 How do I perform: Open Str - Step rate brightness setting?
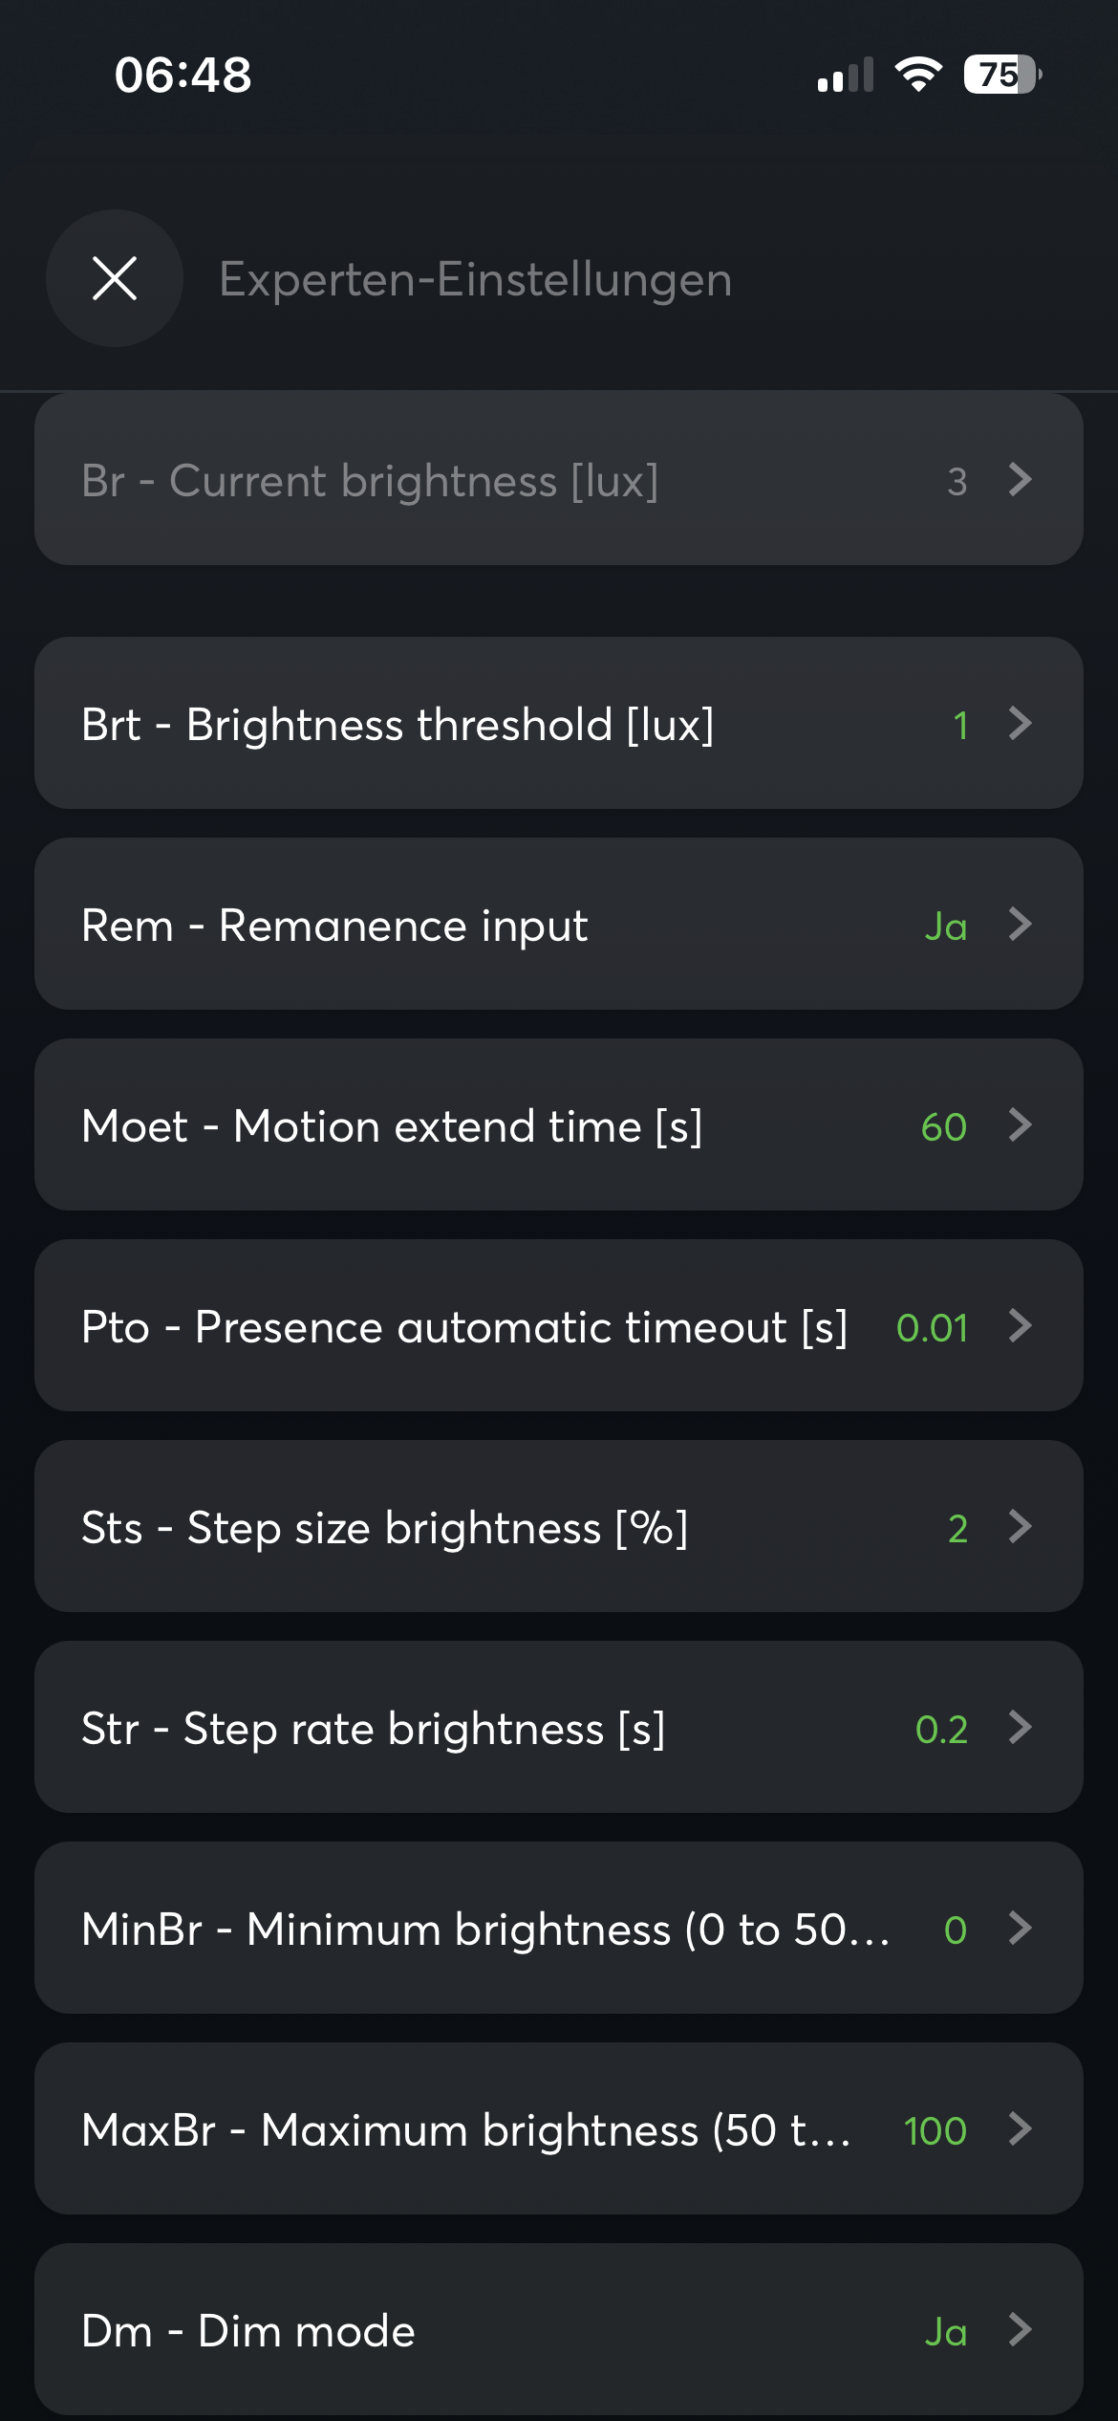tap(373, 1728)
